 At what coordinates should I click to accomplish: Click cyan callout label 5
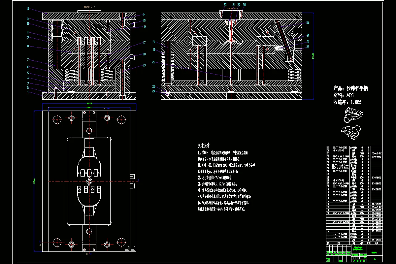(28, 73)
